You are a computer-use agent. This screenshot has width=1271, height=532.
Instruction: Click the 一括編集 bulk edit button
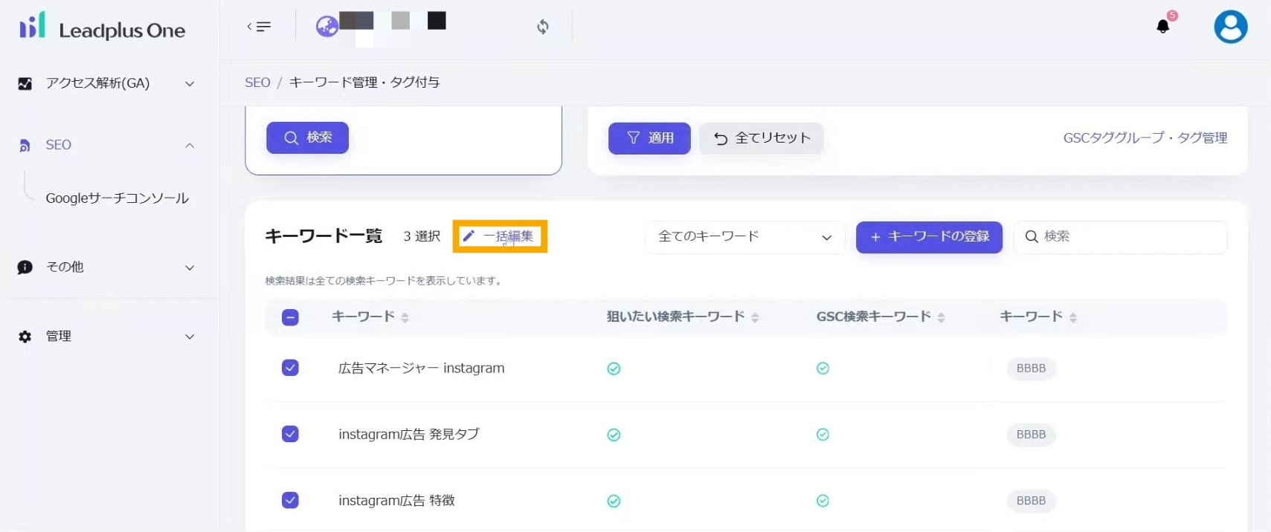(500, 236)
